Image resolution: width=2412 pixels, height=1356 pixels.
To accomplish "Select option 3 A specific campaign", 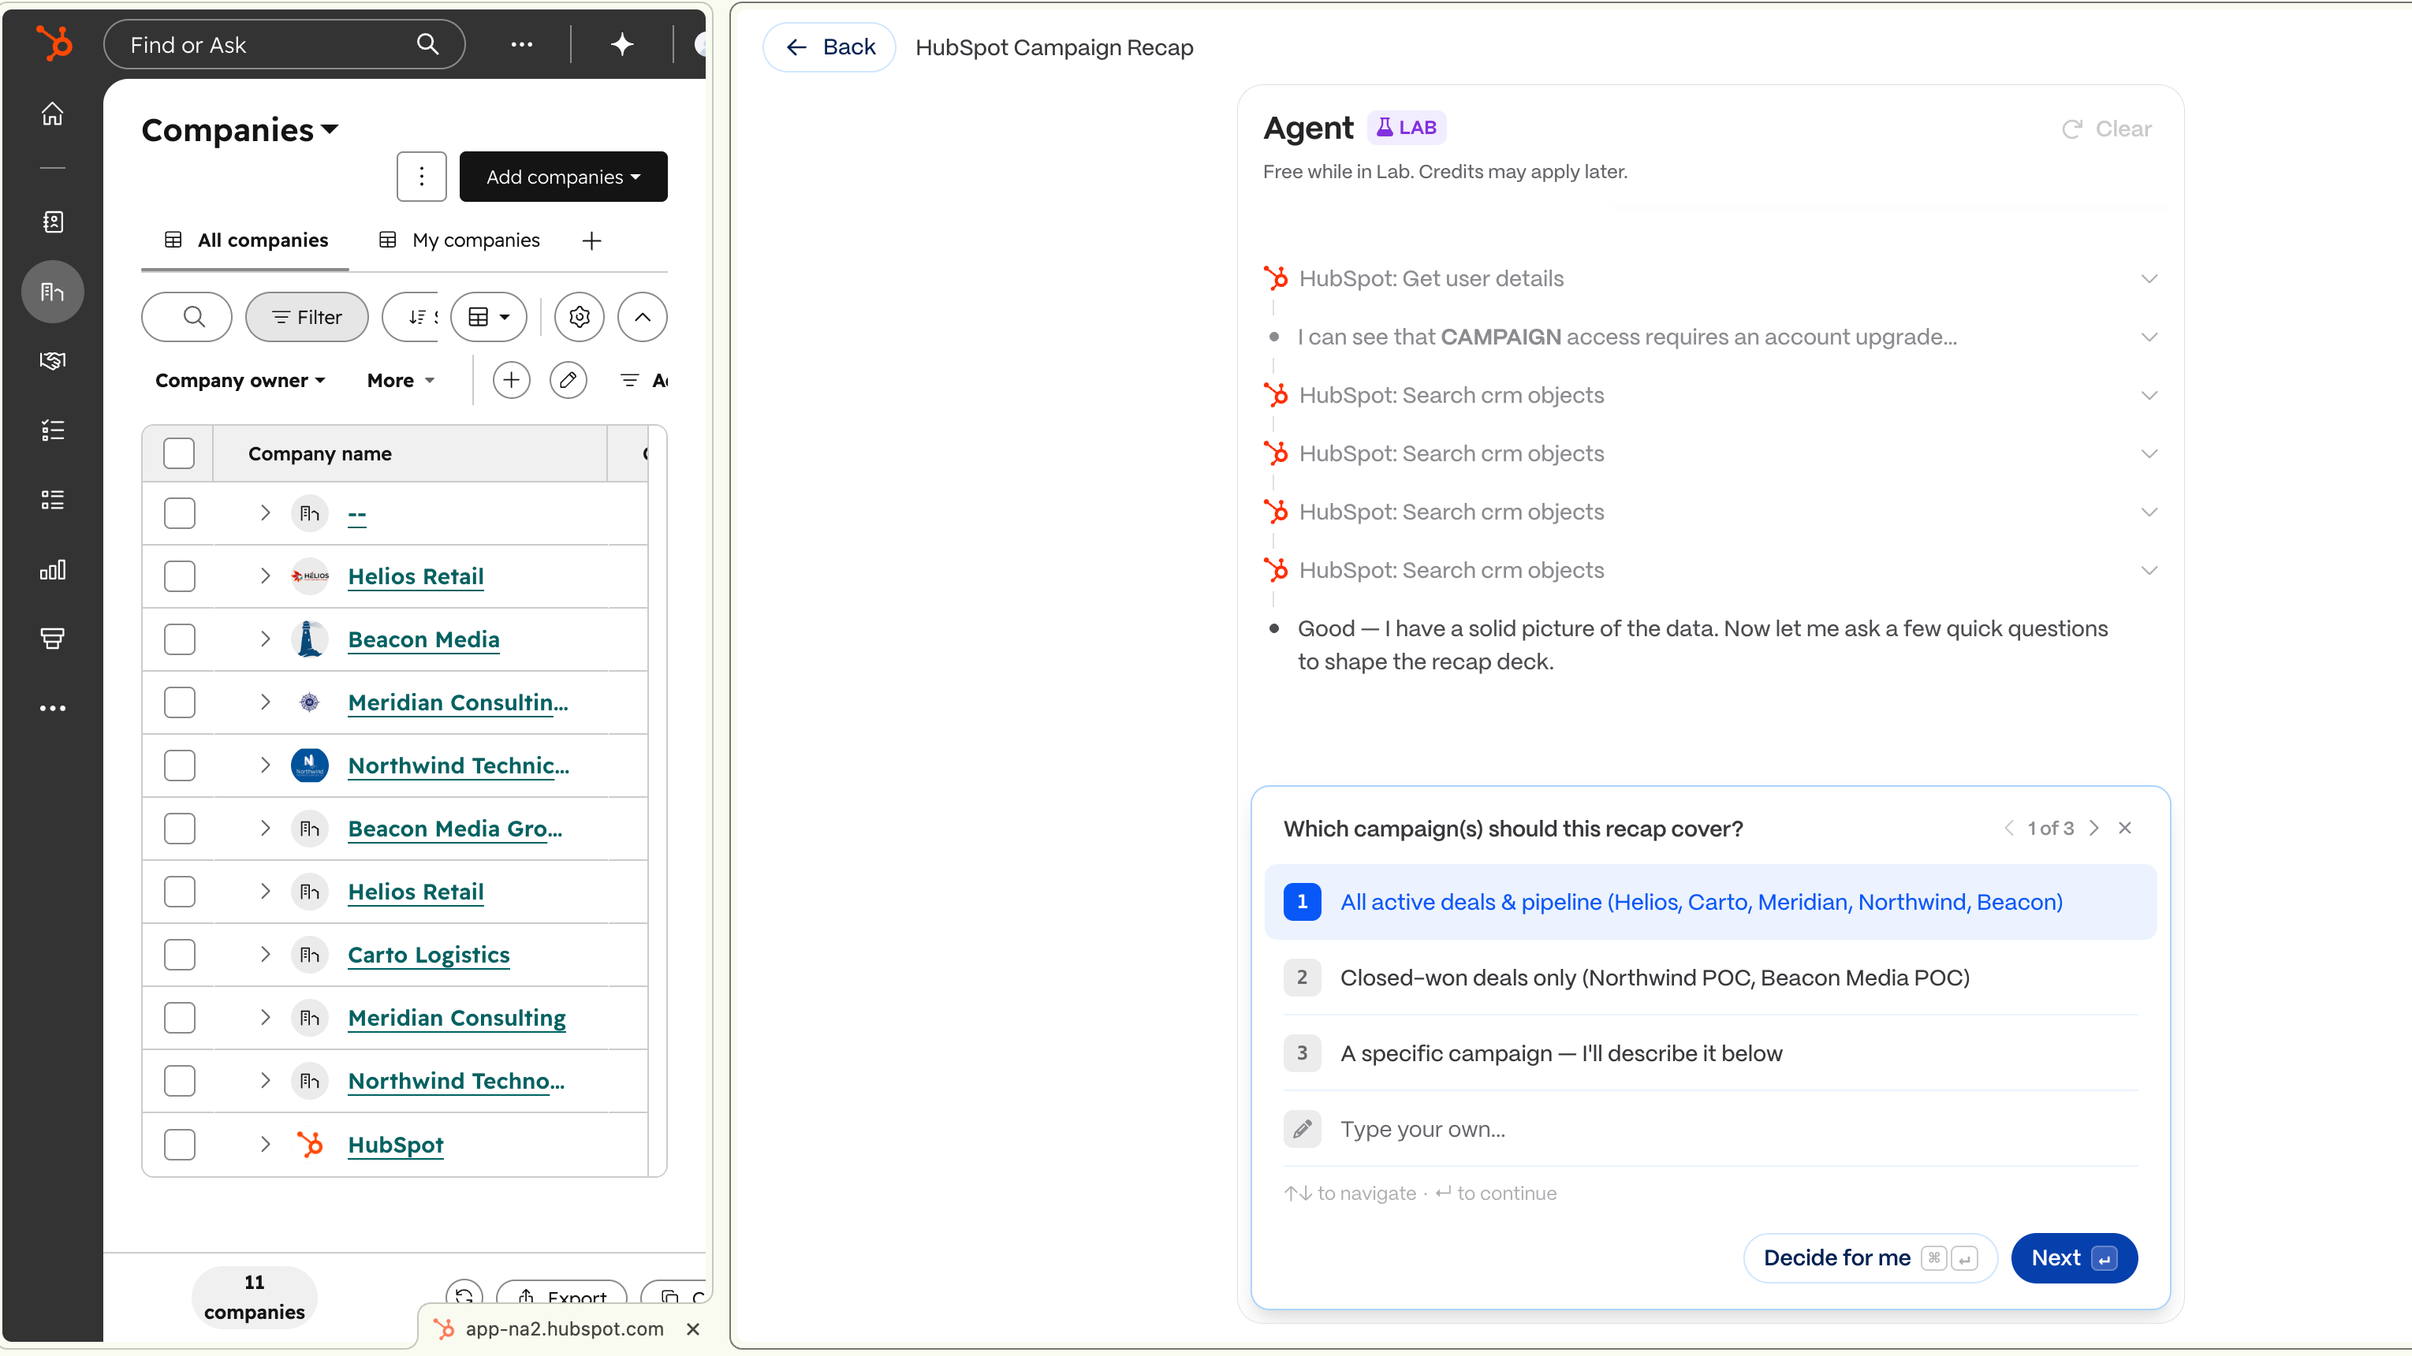I will tap(1709, 1053).
